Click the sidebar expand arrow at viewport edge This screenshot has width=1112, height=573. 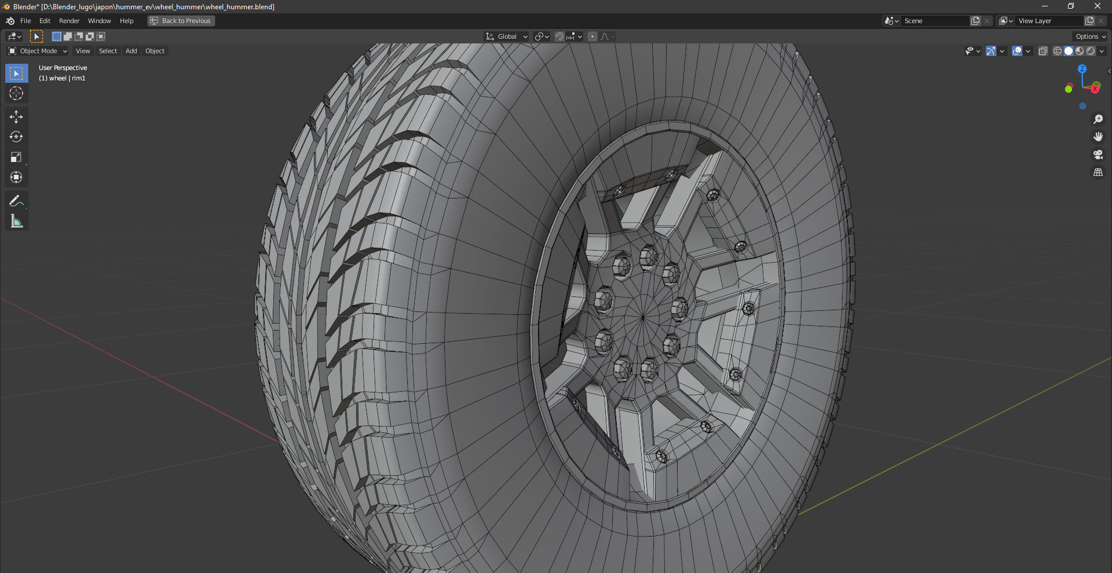tap(1109, 71)
